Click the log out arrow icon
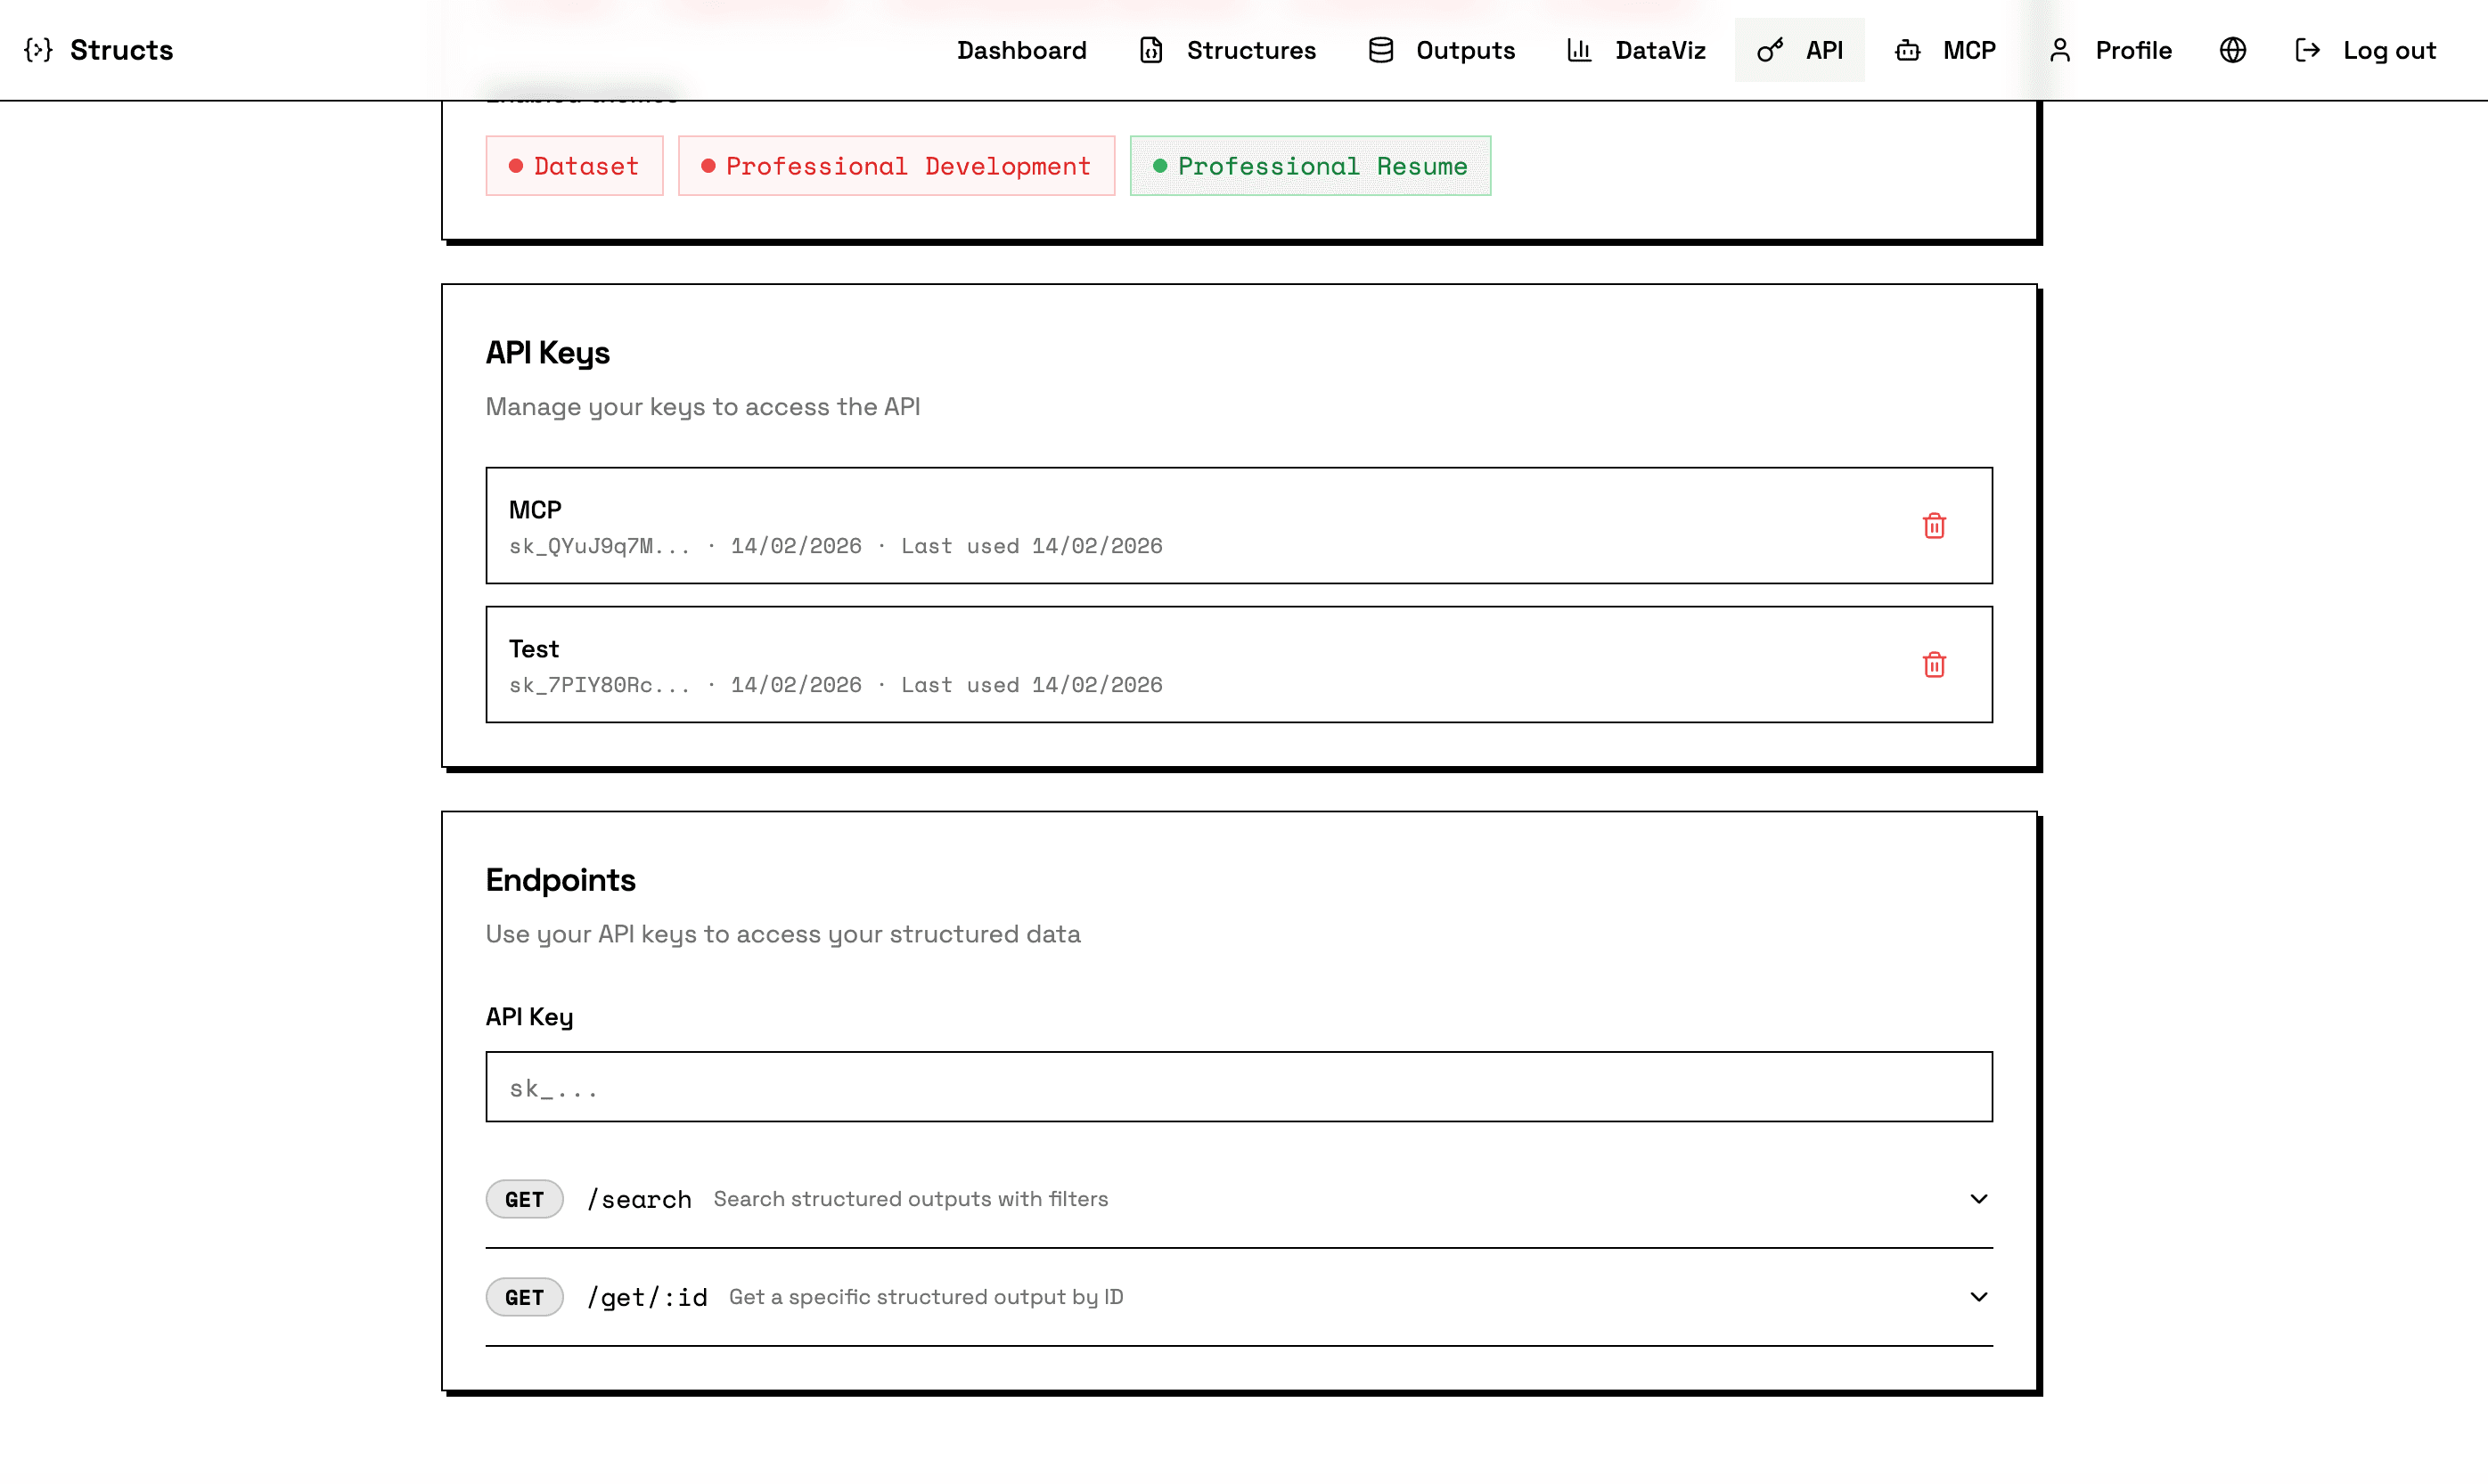The width and height of the screenshot is (2488, 1484). click(x=2308, y=49)
